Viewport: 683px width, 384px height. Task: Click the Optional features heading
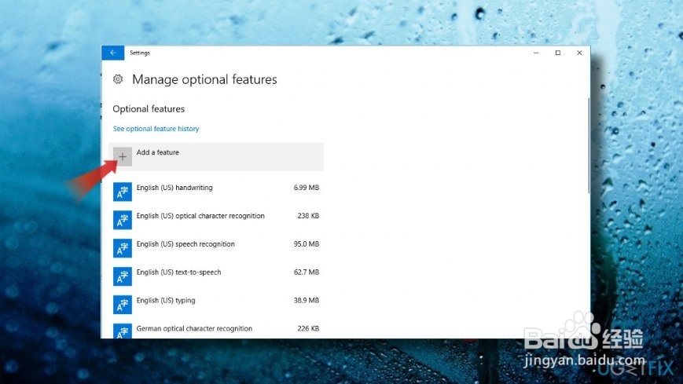coord(149,109)
